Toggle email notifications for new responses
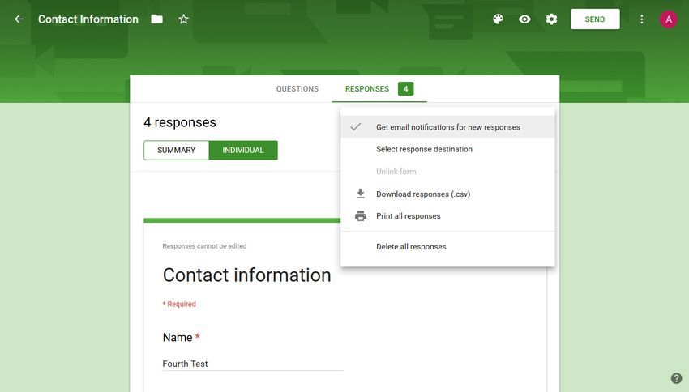 click(x=447, y=127)
